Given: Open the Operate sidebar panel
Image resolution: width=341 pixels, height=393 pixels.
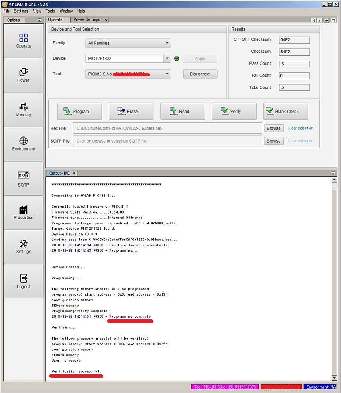Looking at the screenshot, I should [x=23, y=41].
